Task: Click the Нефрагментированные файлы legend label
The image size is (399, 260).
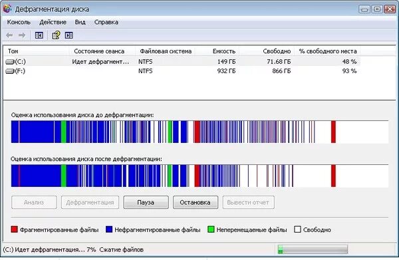Action: click(158, 229)
